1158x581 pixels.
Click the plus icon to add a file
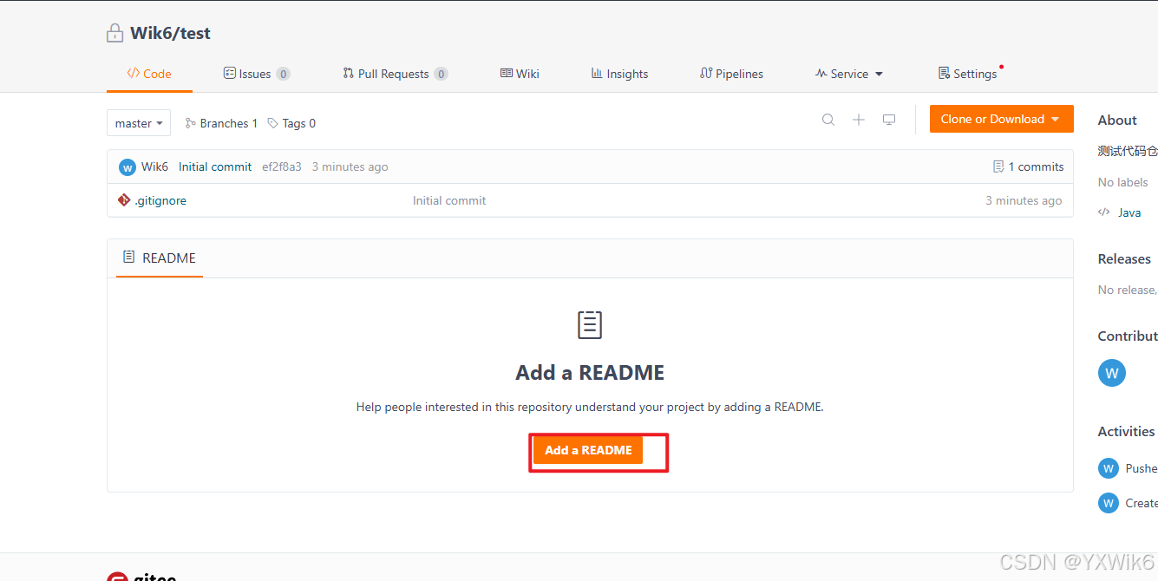859,120
